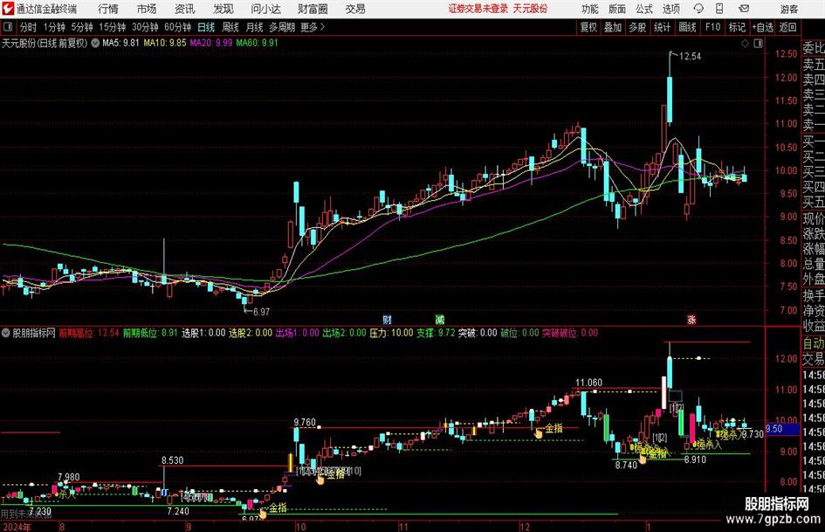Click the 压力: 10.00 indicator value
Image resolution: width=825 pixels, height=532 pixels.
tap(391, 333)
